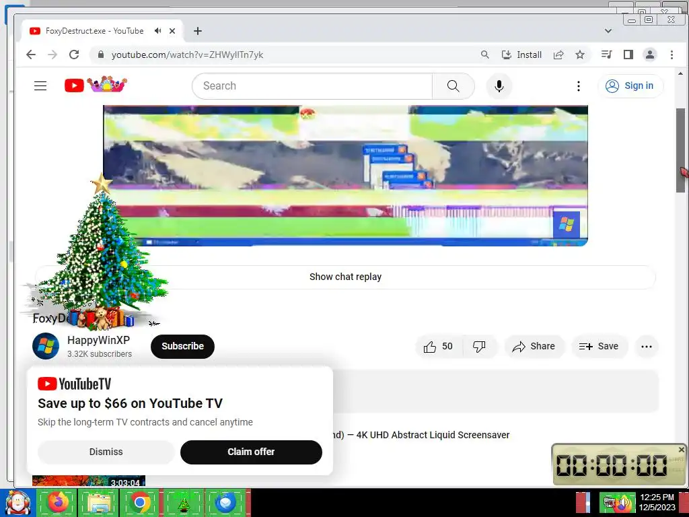Go to YouTube home via logo
The image size is (689, 517).
(96, 84)
